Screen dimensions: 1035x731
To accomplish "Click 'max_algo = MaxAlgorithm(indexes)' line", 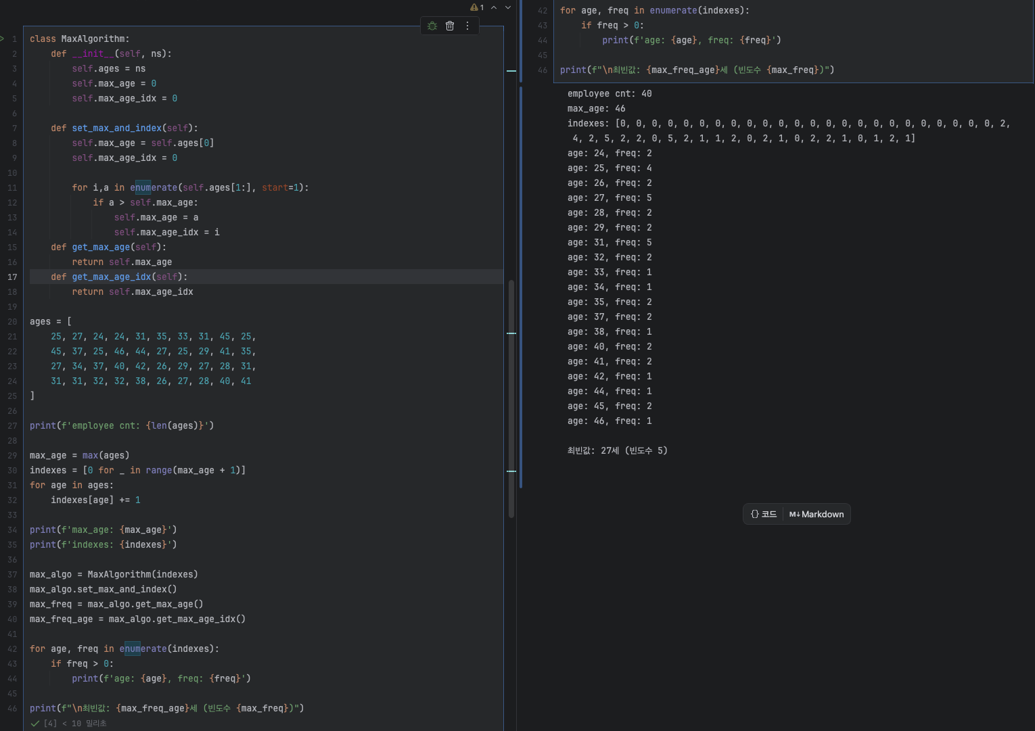I will (x=114, y=574).
